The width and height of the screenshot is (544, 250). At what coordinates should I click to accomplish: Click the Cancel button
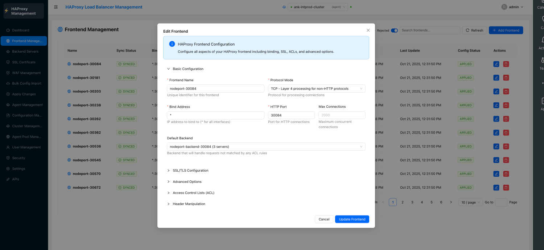(324, 219)
